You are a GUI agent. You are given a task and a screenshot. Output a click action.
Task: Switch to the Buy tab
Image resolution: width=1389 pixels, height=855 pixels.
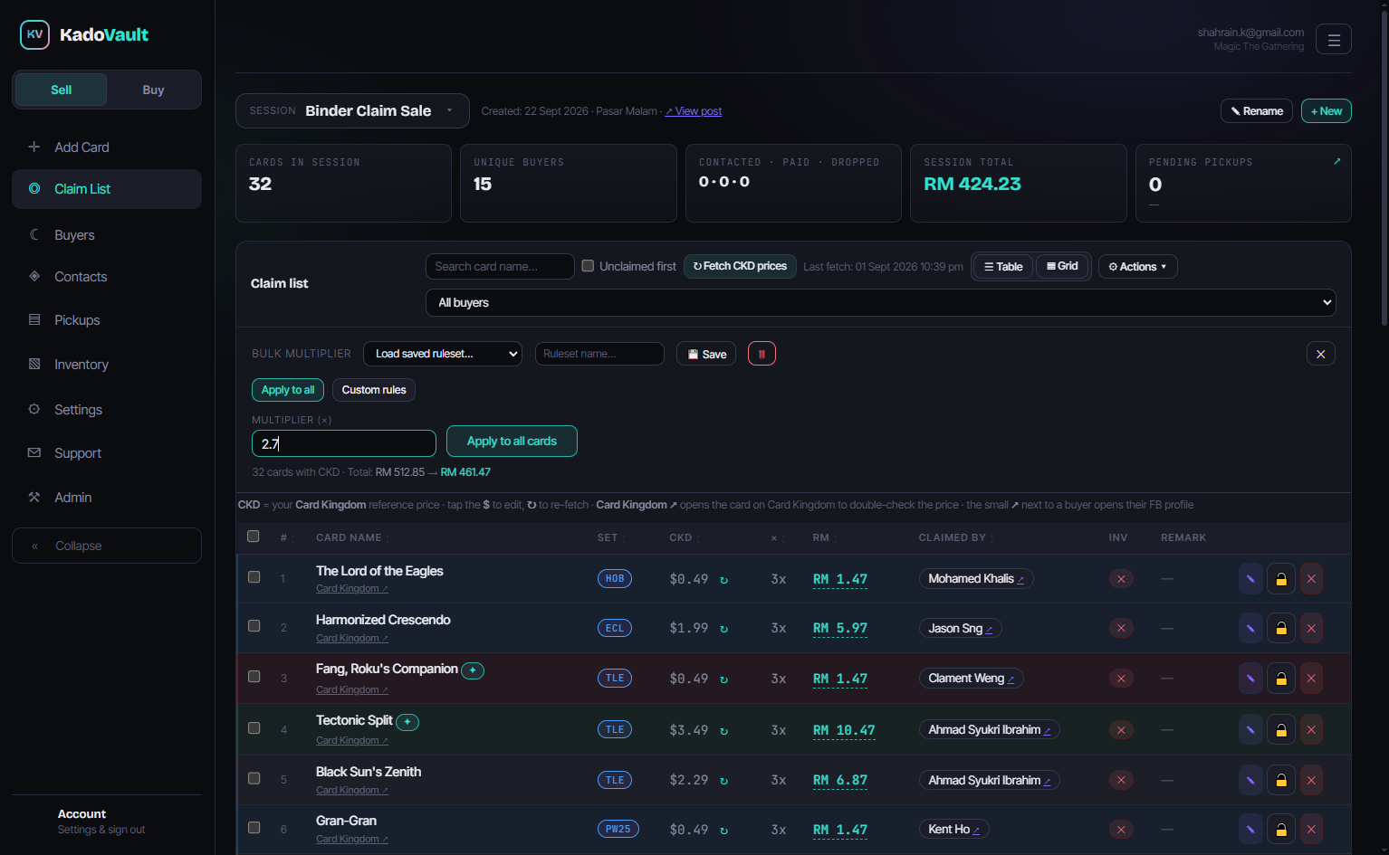153,90
